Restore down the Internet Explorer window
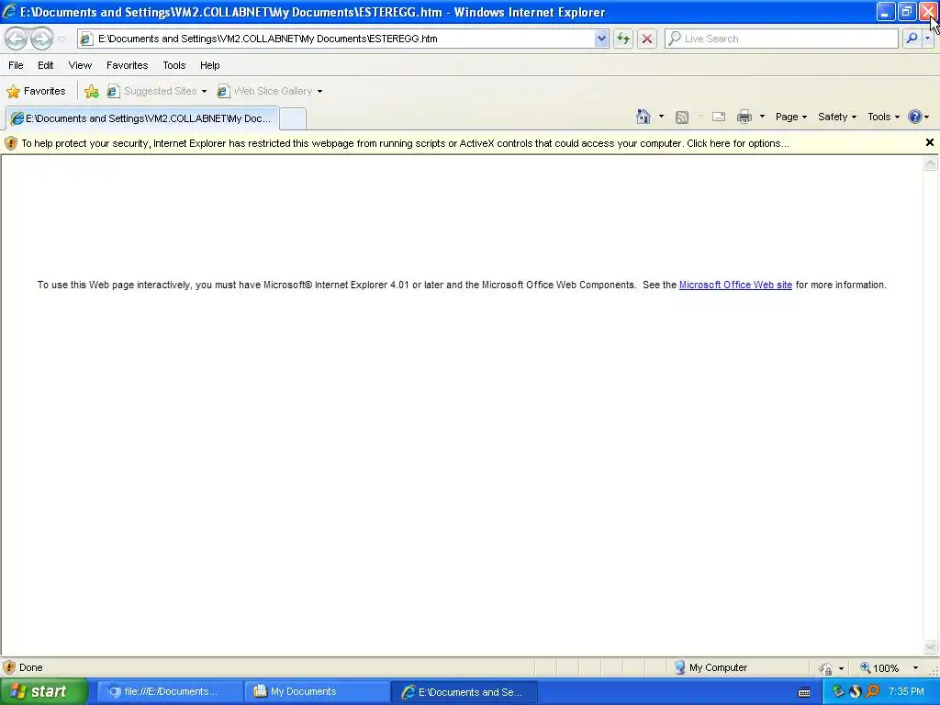This screenshot has height=705, width=940. [x=907, y=11]
